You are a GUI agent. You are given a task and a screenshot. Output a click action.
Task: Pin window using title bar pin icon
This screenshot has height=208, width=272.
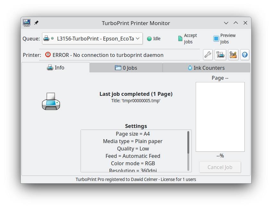pos(36,23)
